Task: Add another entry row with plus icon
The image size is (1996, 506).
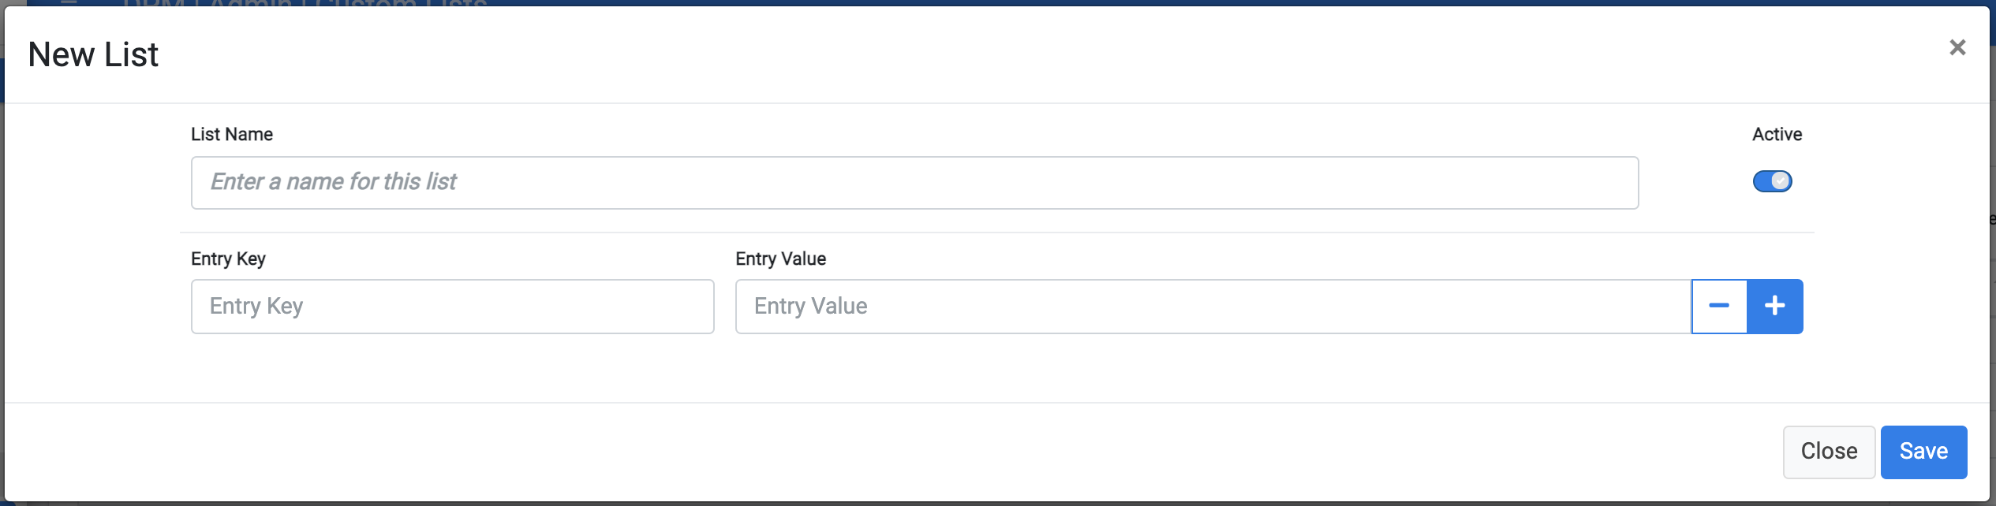Action: (x=1775, y=306)
